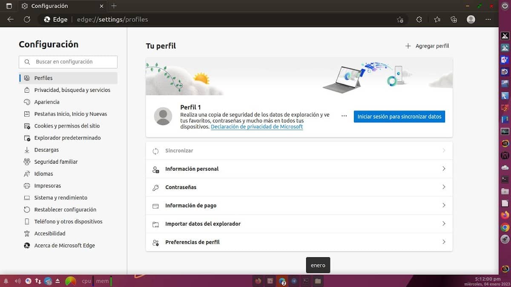The height and width of the screenshot is (287, 511).
Task: Click the Información personal icon
Action: coord(156,169)
